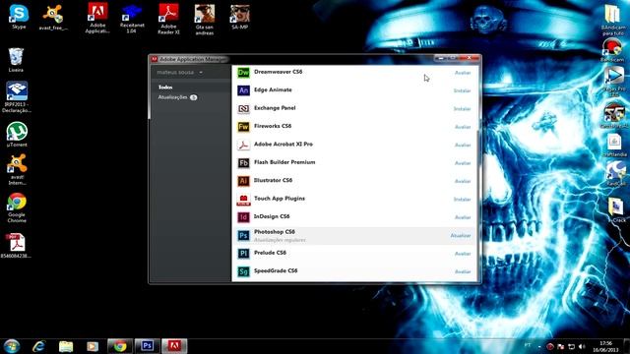Open Windows Media Player from taskbar
This screenshot has width=630, height=354.
click(x=93, y=346)
